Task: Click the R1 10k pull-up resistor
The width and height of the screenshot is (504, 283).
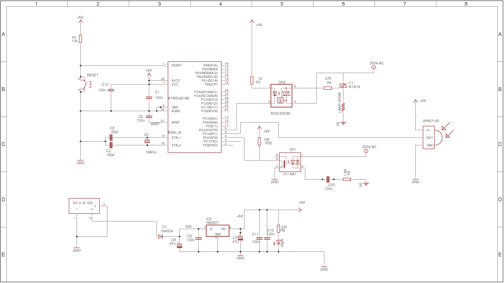Action: [80, 39]
